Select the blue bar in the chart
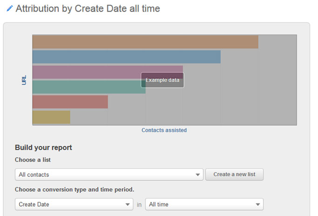 [x=126, y=57]
